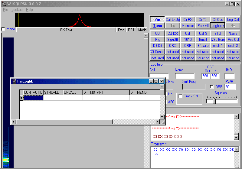Click the Call input field
The width and height of the screenshot is (242, 169).
pyautogui.click(x=159, y=75)
